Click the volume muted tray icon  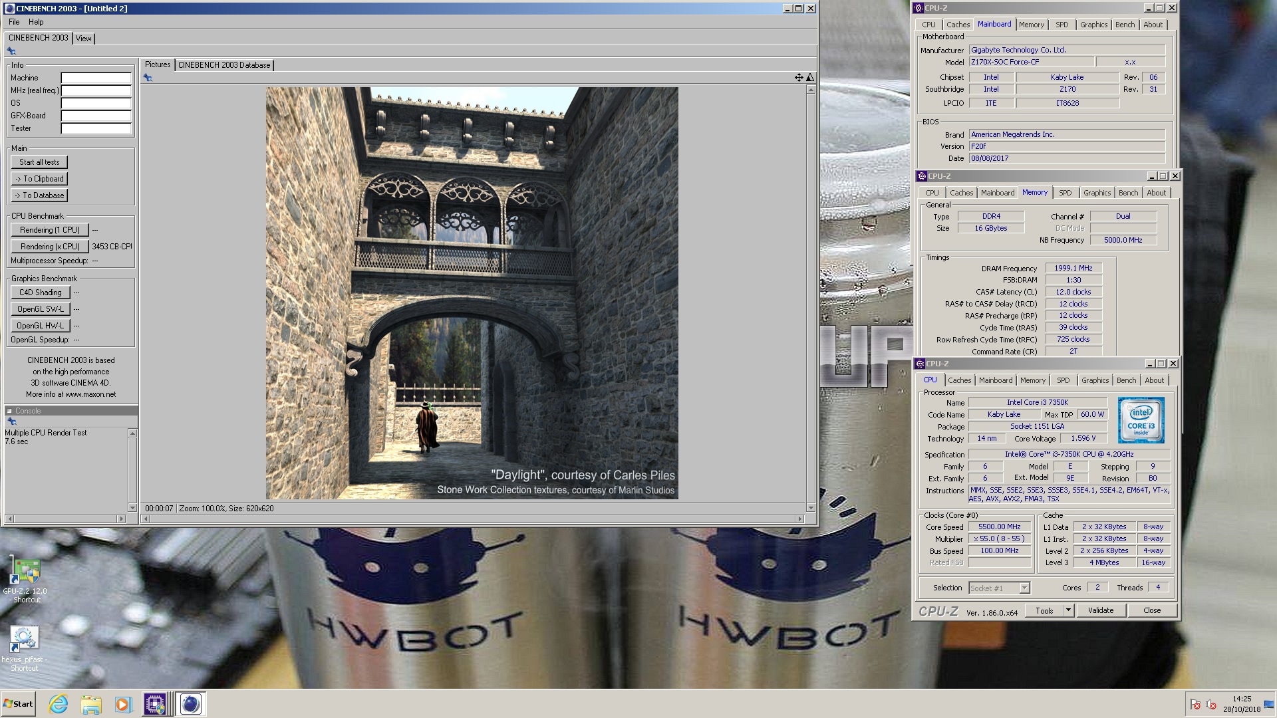[1211, 705]
